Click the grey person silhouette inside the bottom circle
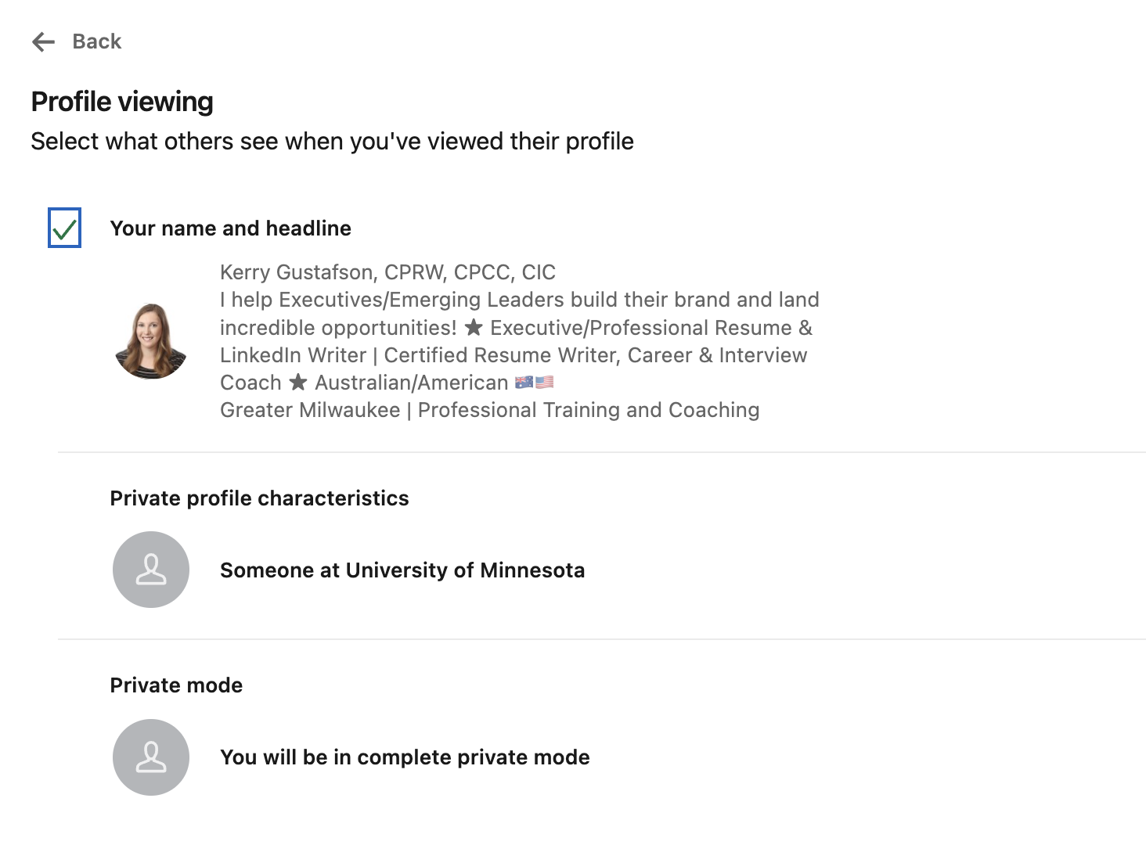The image size is (1146, 845). pos(150,757)
